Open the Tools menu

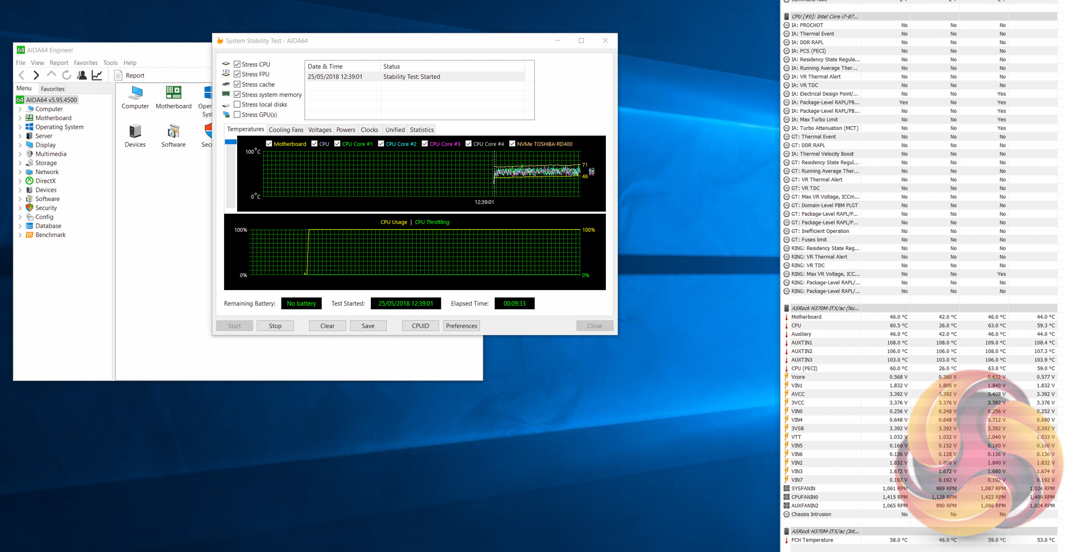(x=110, y=63)
